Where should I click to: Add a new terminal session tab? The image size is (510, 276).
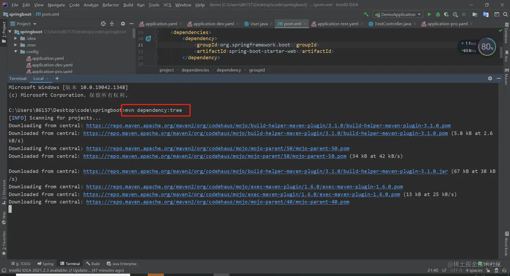pos(57,78)
